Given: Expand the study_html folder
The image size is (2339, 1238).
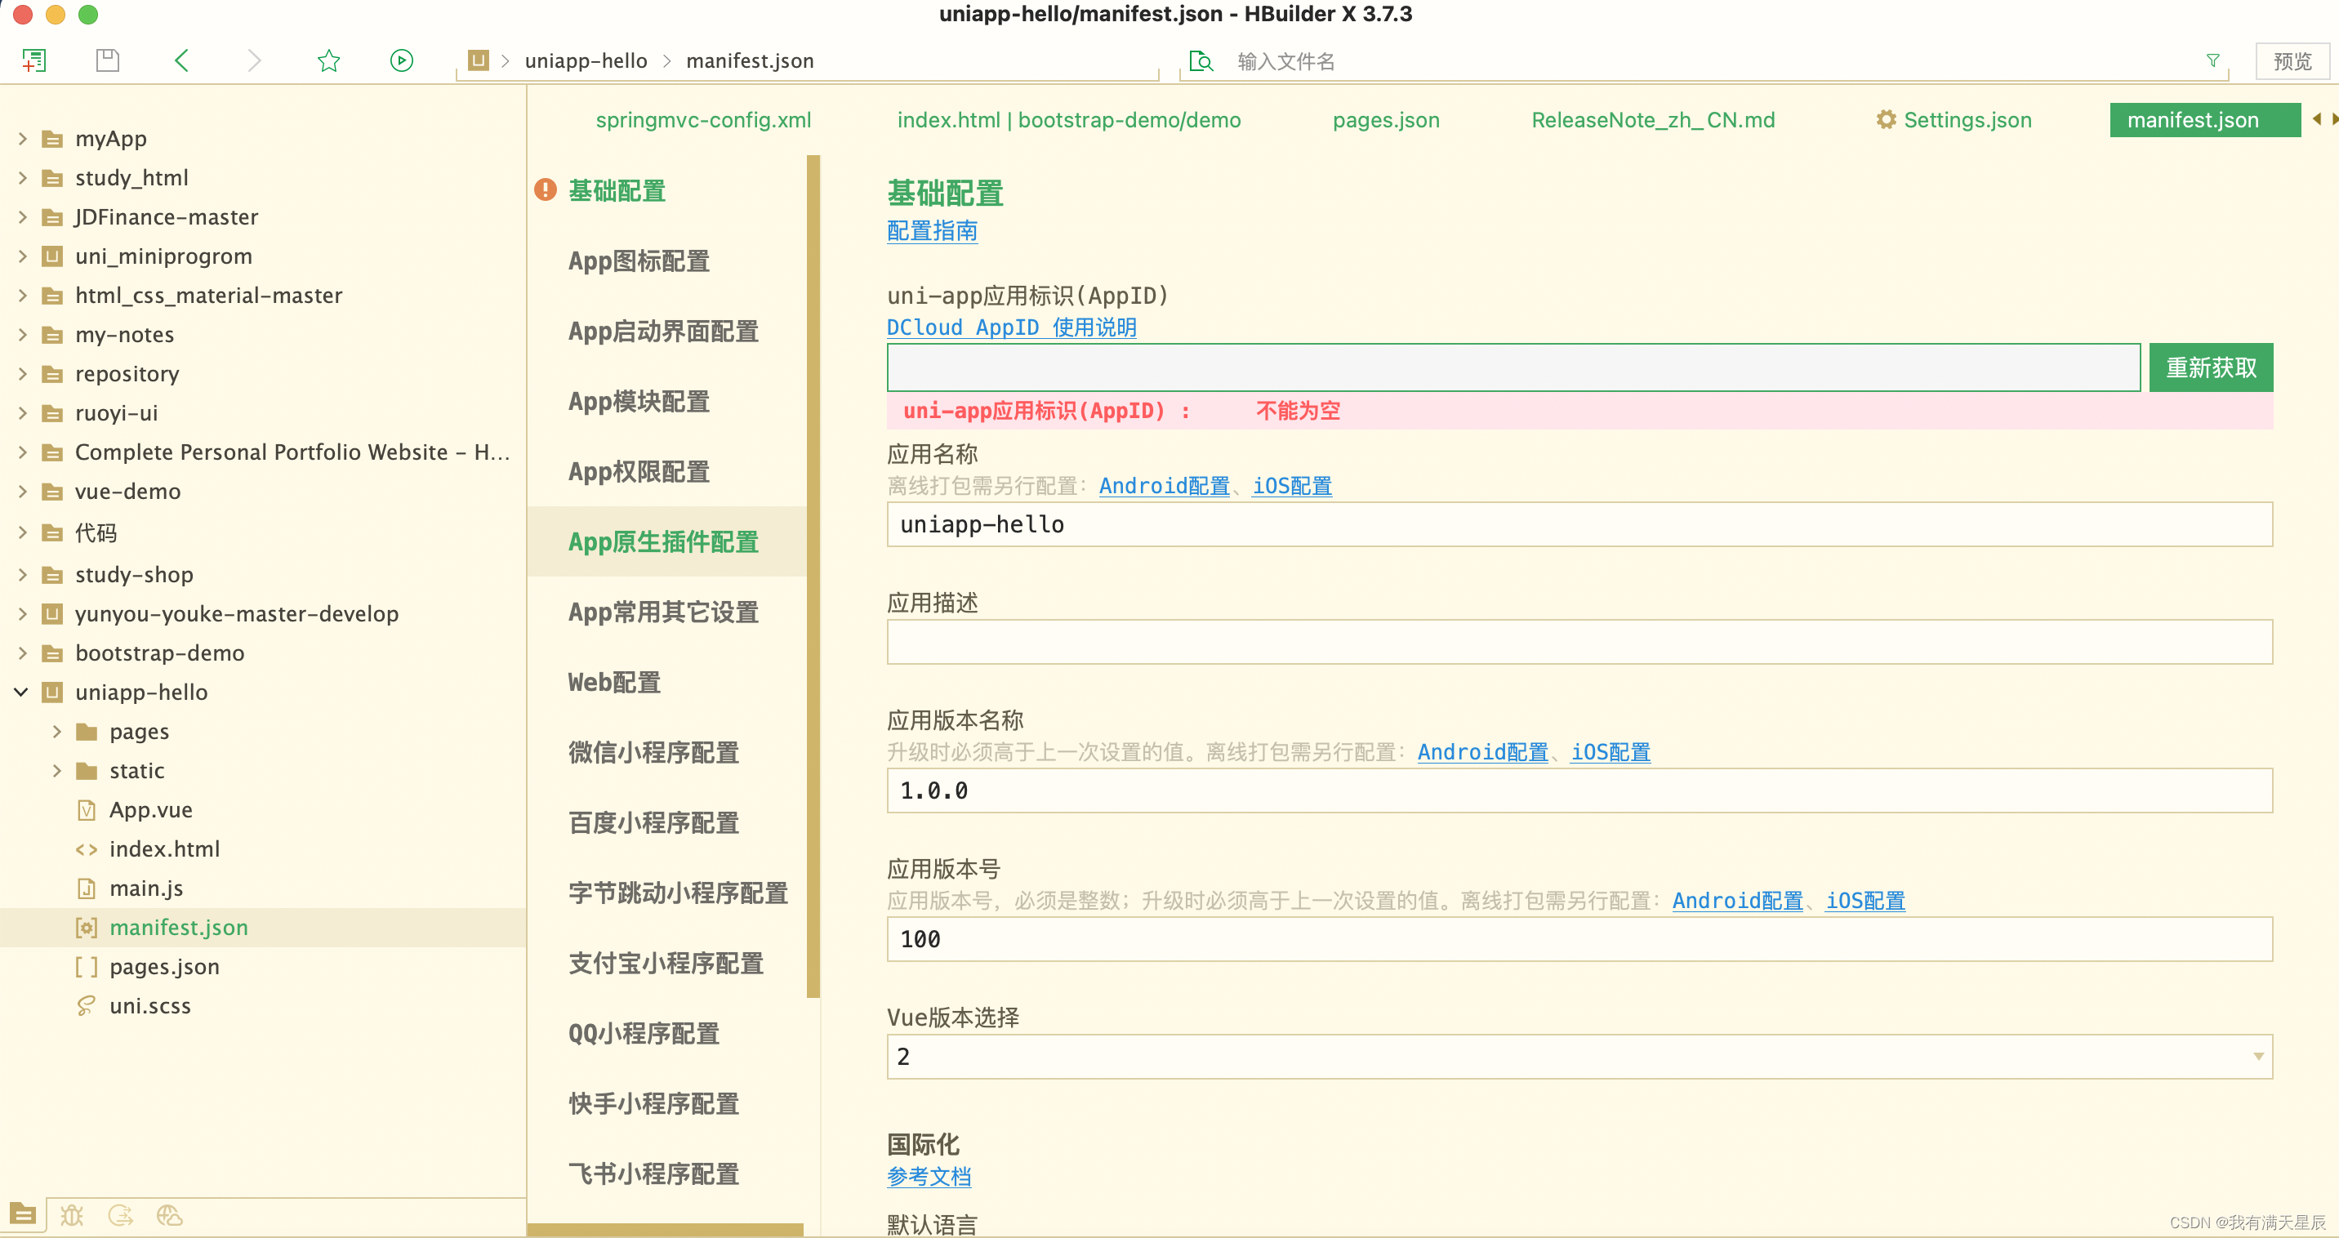Looking at the screenshot, I should [x=22, y=178].
